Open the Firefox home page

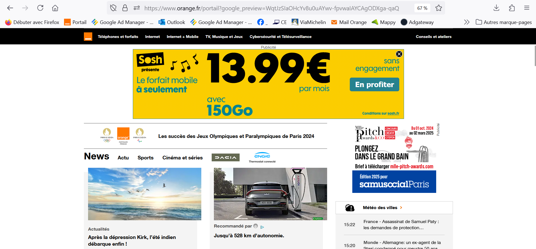[x=55, y=8]
